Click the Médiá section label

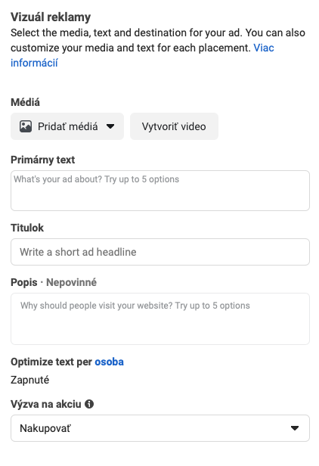pos(25,102)
